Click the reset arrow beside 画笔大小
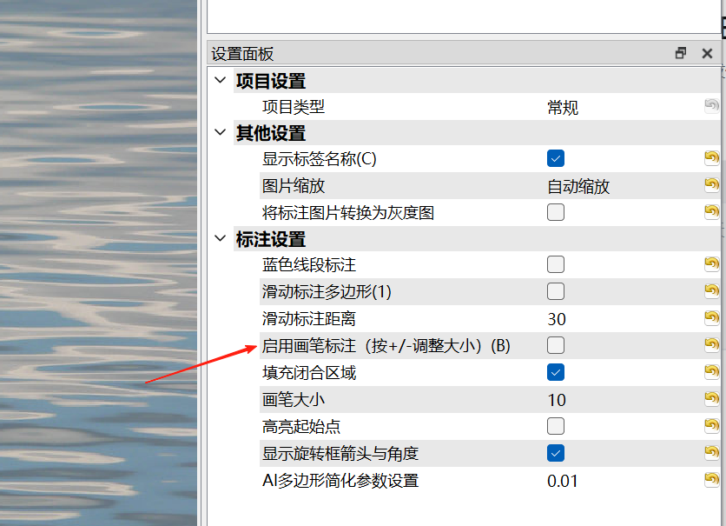This screenshot has width=726, height=526. click(711, 399)
